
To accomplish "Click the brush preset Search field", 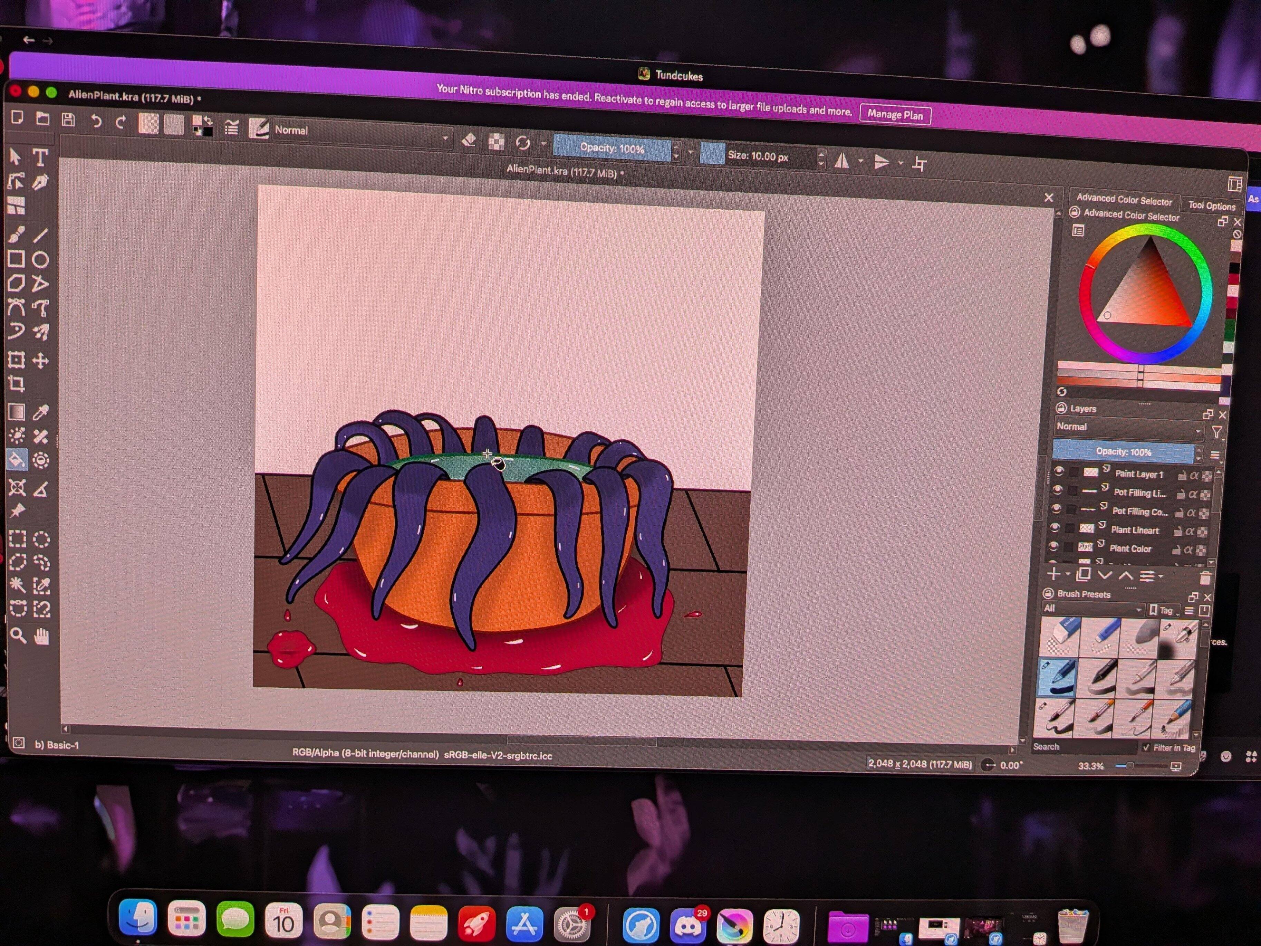I will (1084, 747).
